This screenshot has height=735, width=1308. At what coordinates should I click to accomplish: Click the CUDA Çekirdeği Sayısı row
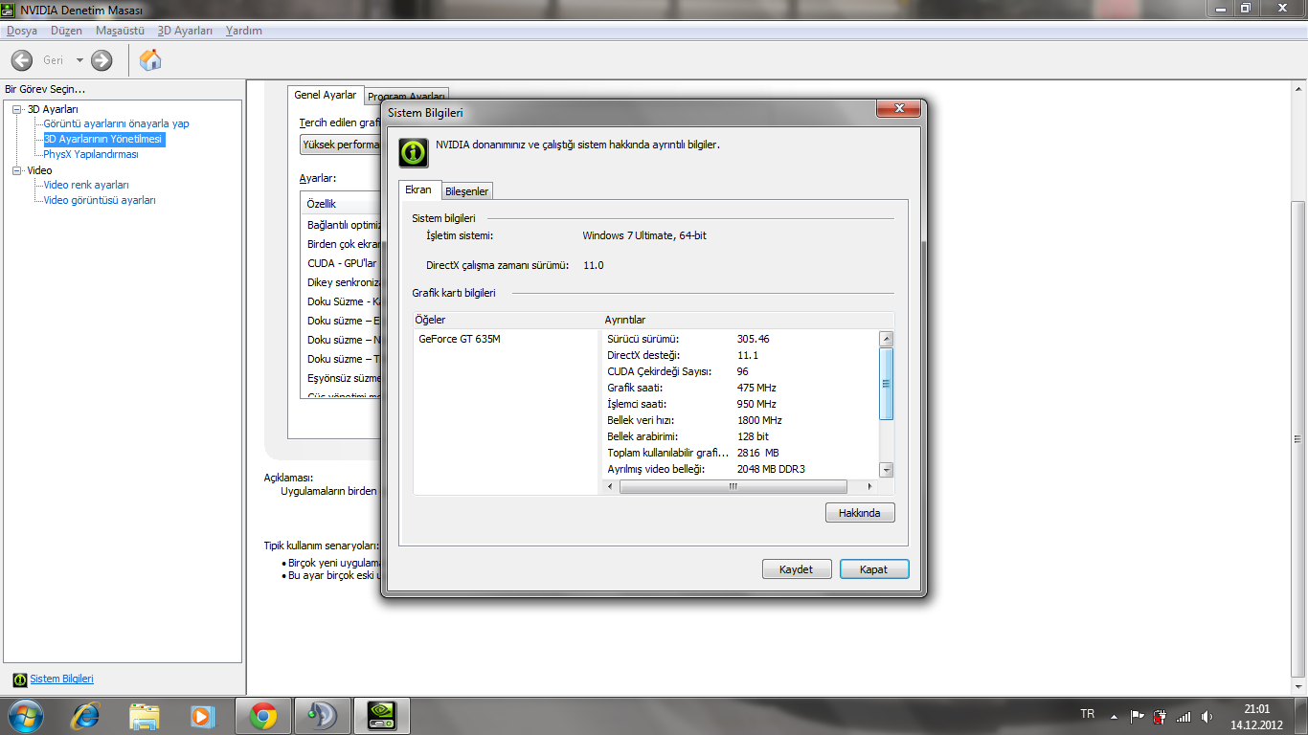pos(741,371)
